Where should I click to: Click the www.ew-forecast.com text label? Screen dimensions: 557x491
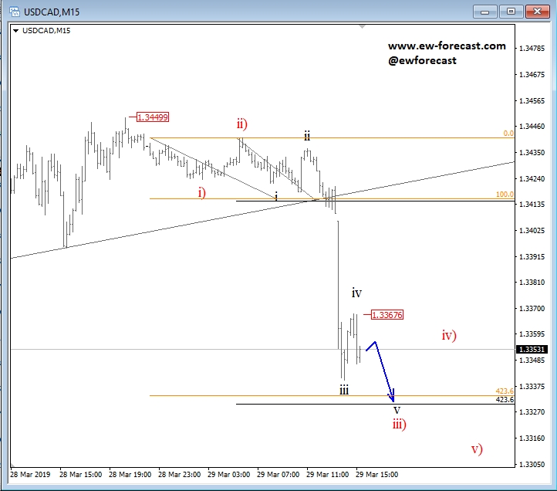point(447,46)
